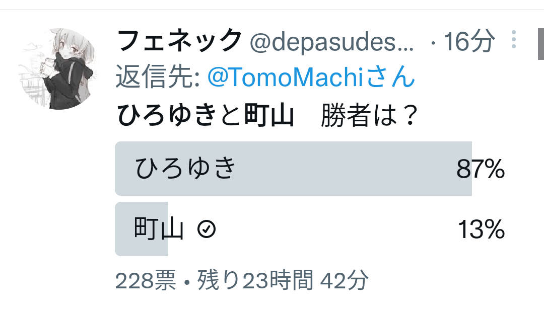This screenshot has width=544, height=311.
Task: Open the three-dot more options menu
Action: pyautogui.click(x=514, y=40)
